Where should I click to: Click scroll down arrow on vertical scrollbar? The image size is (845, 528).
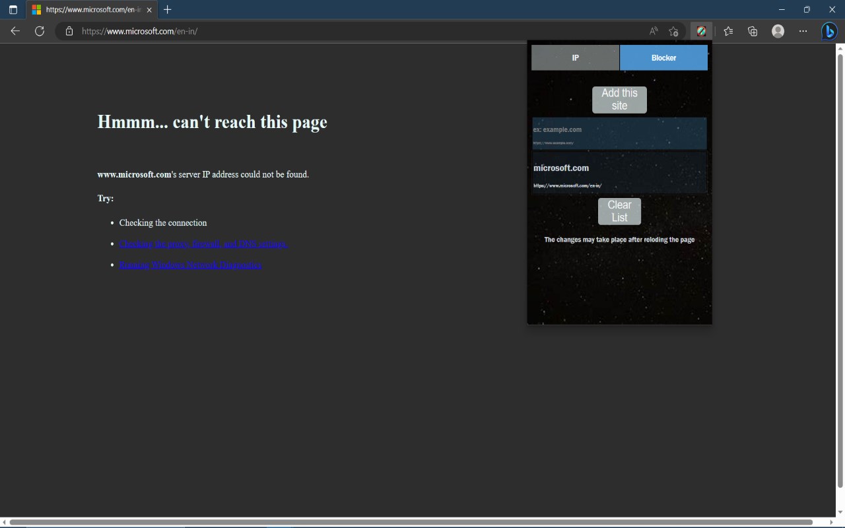click(840, 512)
